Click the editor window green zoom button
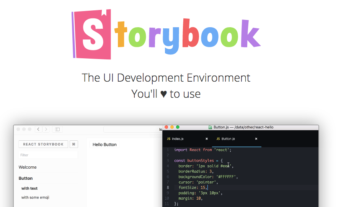This screenshot has width=341, height=207. coord(178,127)
